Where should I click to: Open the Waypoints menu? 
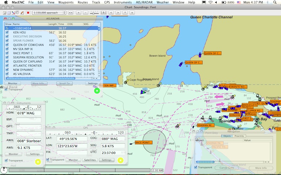66,2
